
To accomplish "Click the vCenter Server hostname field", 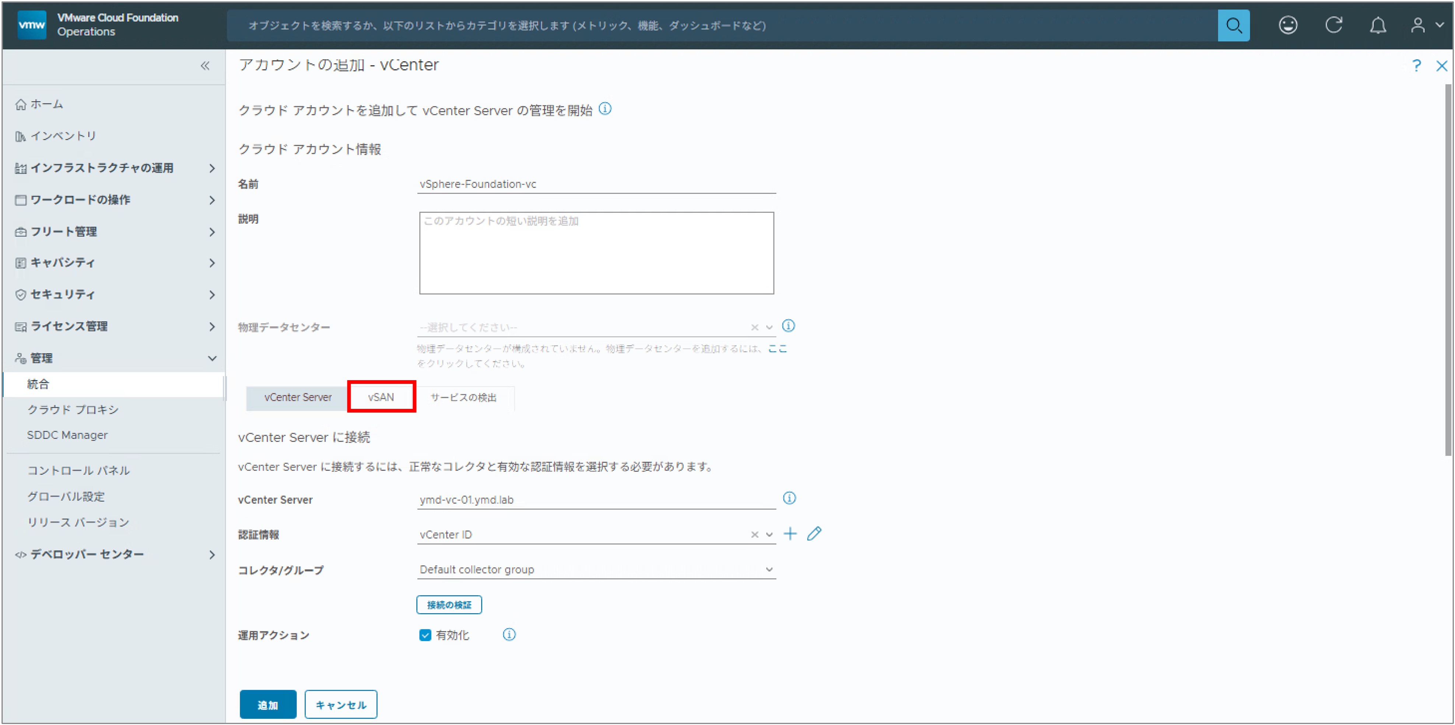I will 596,500.
